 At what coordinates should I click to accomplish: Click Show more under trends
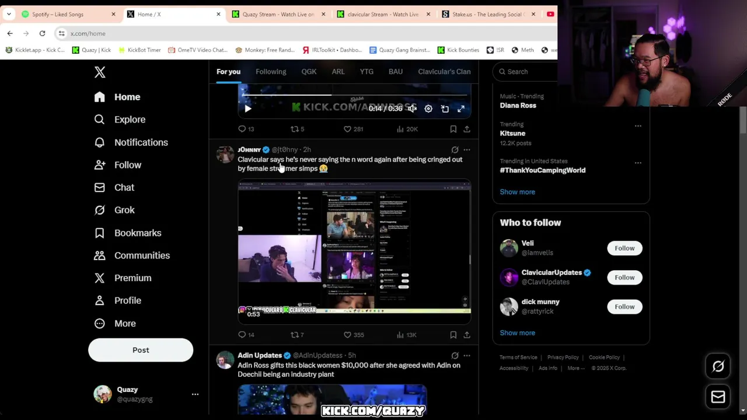coord(517,192)
